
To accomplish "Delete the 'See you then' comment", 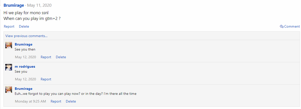I will coord(61,57).
